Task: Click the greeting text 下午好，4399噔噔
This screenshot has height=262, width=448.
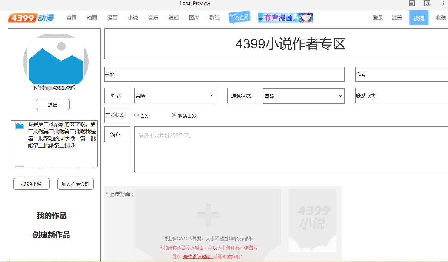Action: pos(54,88)
